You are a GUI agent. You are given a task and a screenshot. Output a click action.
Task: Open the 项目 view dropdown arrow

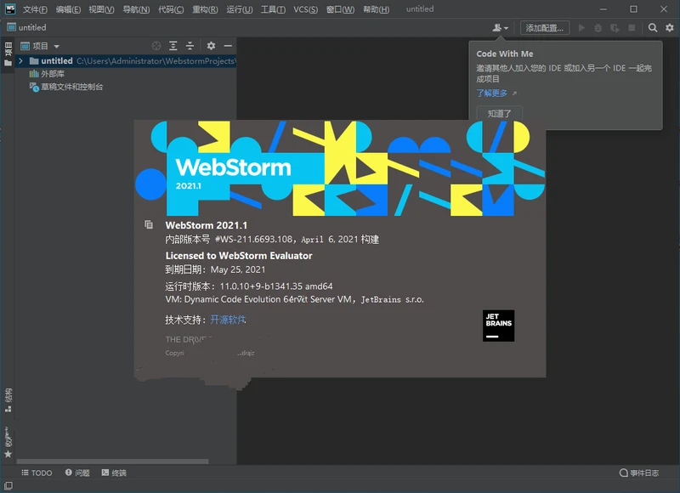click(x=56, y=46)
